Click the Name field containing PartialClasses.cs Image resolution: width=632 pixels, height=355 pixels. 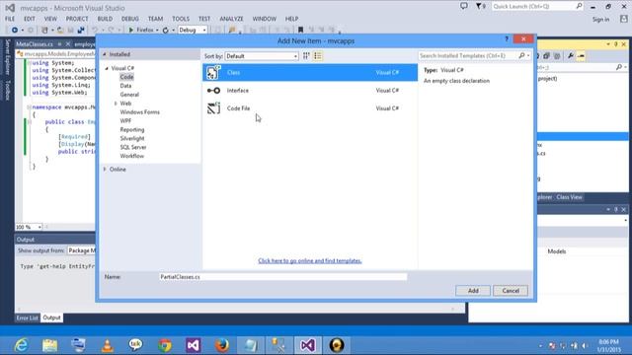click(283, 277)
